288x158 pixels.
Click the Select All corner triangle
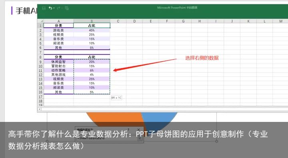(41, 21)
